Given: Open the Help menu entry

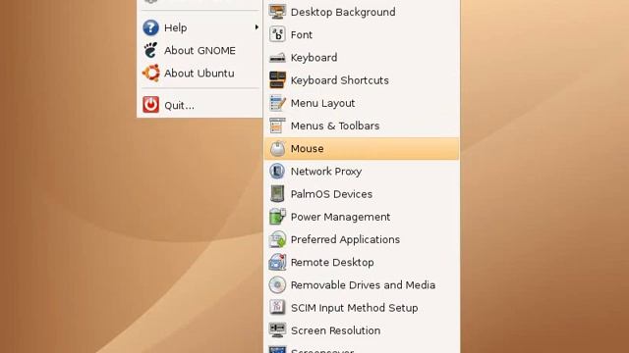Looking at the screenshot, I should pos(200,27).
